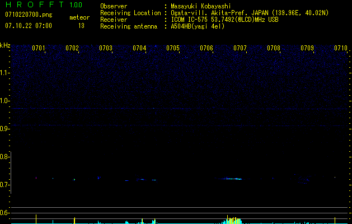Click the 'Receiving antenna' label
The image size is (352, 224).
click(x=129, y=26)
